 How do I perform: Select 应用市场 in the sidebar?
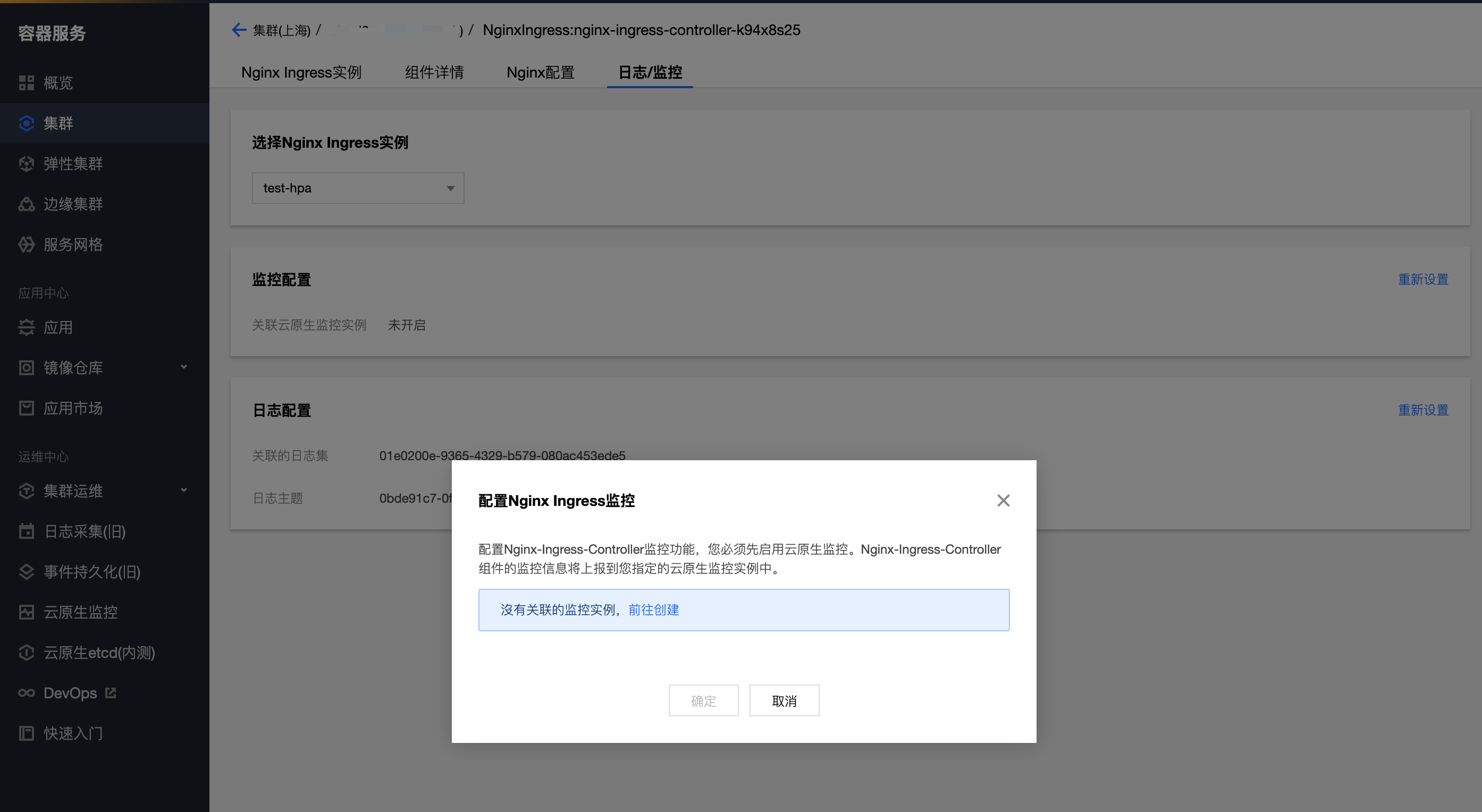point(72,408)
